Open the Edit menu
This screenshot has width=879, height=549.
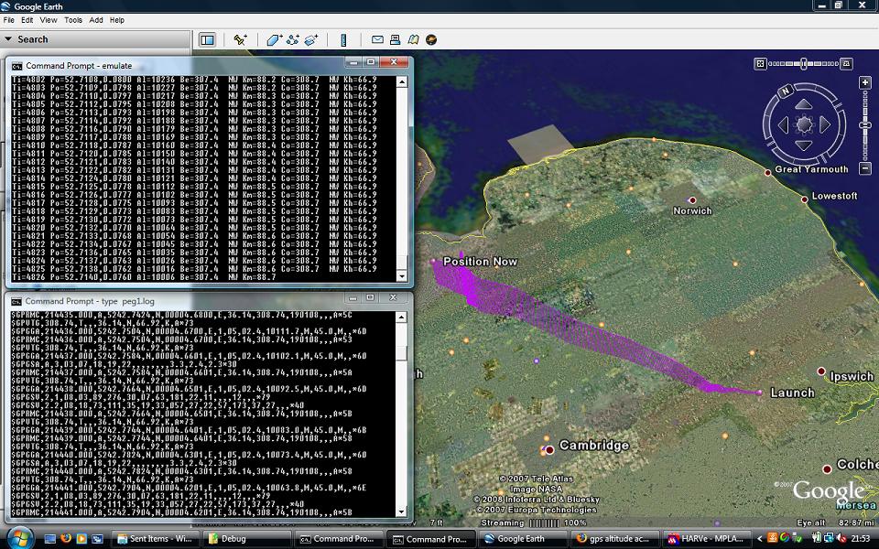point(27,20)
